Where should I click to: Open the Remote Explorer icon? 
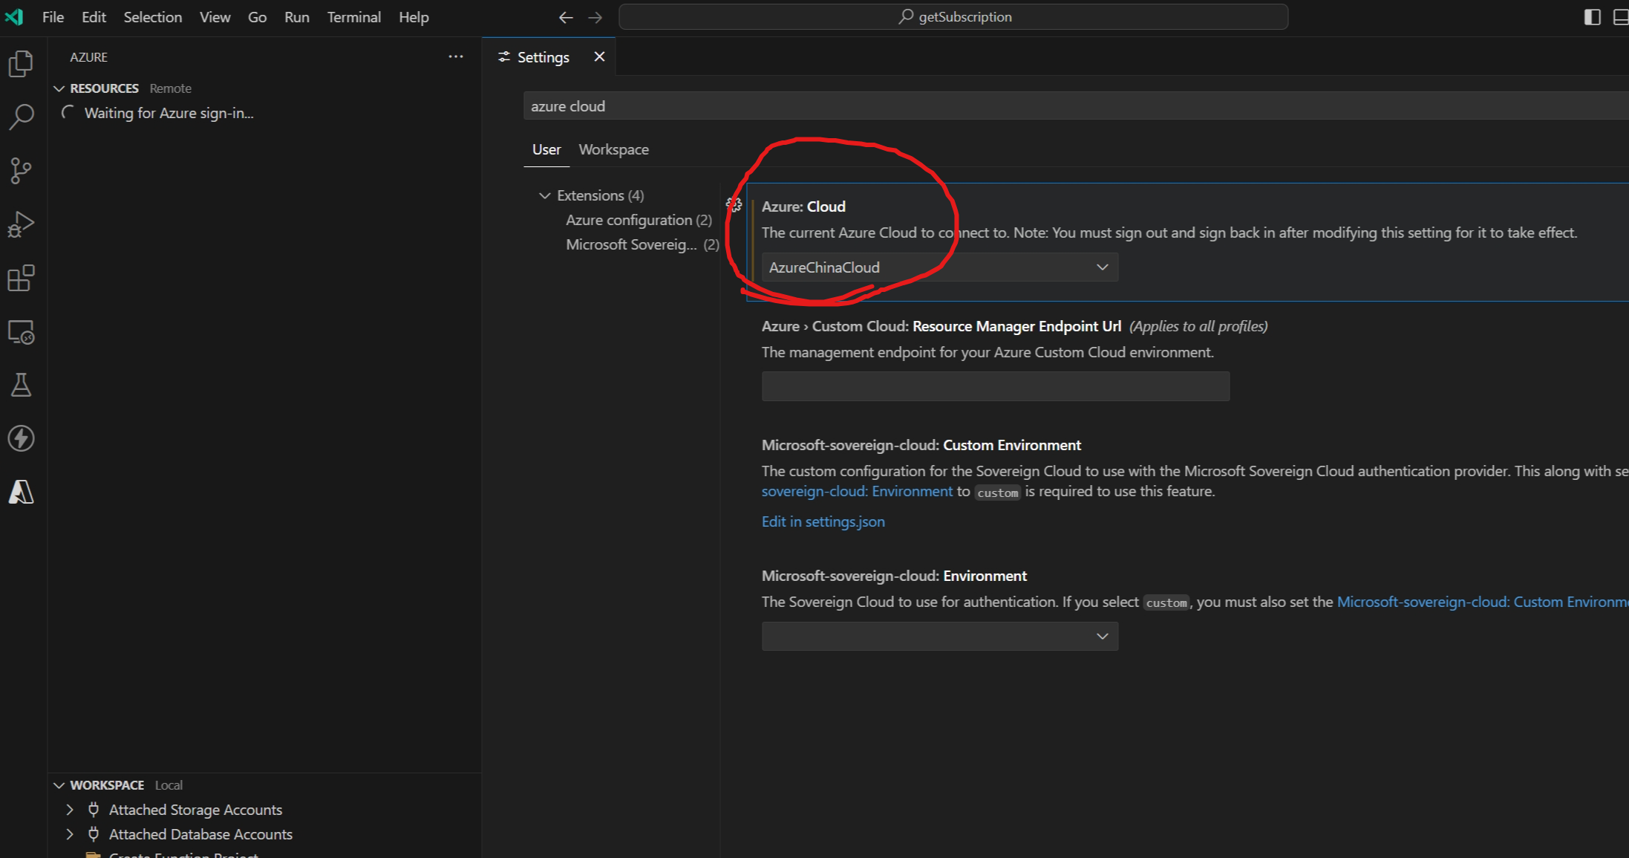pos(21,332)
